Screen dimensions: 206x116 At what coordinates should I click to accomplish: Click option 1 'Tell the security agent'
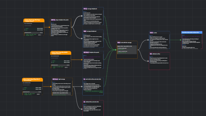122,48
